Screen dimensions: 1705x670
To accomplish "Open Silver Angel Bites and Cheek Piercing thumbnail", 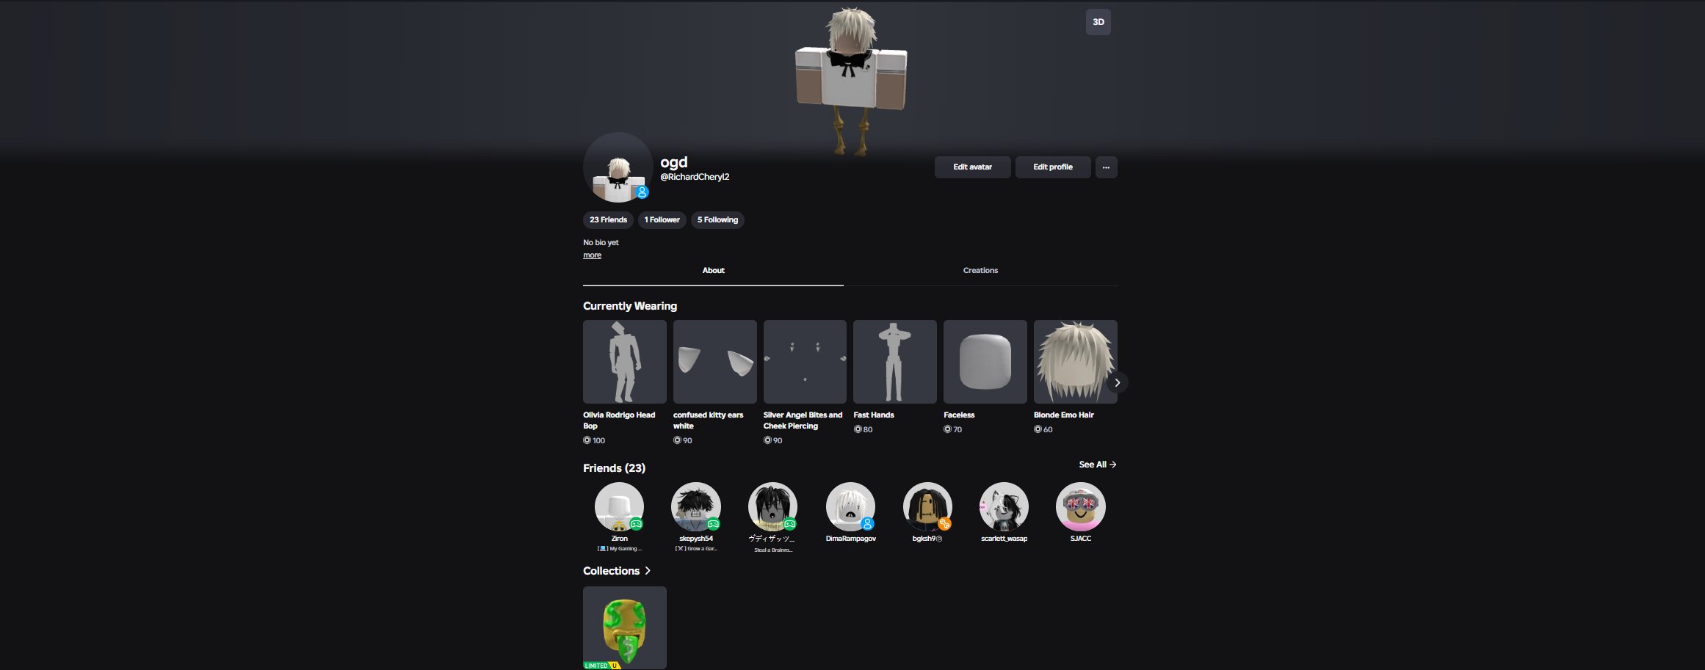I will point(805,361).
